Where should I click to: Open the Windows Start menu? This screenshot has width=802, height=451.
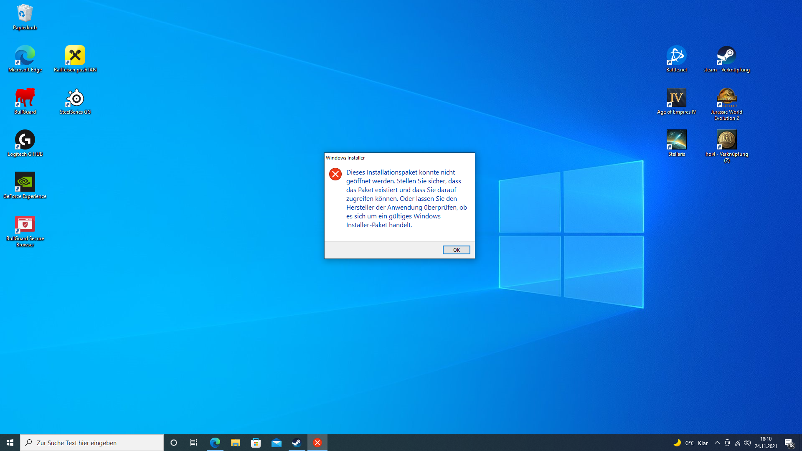tap(10, 443)
